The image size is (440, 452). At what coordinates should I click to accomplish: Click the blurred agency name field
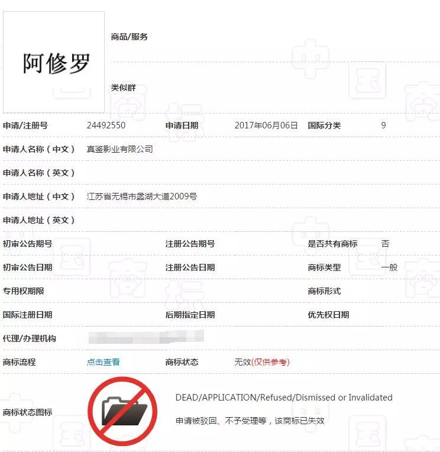tap(145, 337)
